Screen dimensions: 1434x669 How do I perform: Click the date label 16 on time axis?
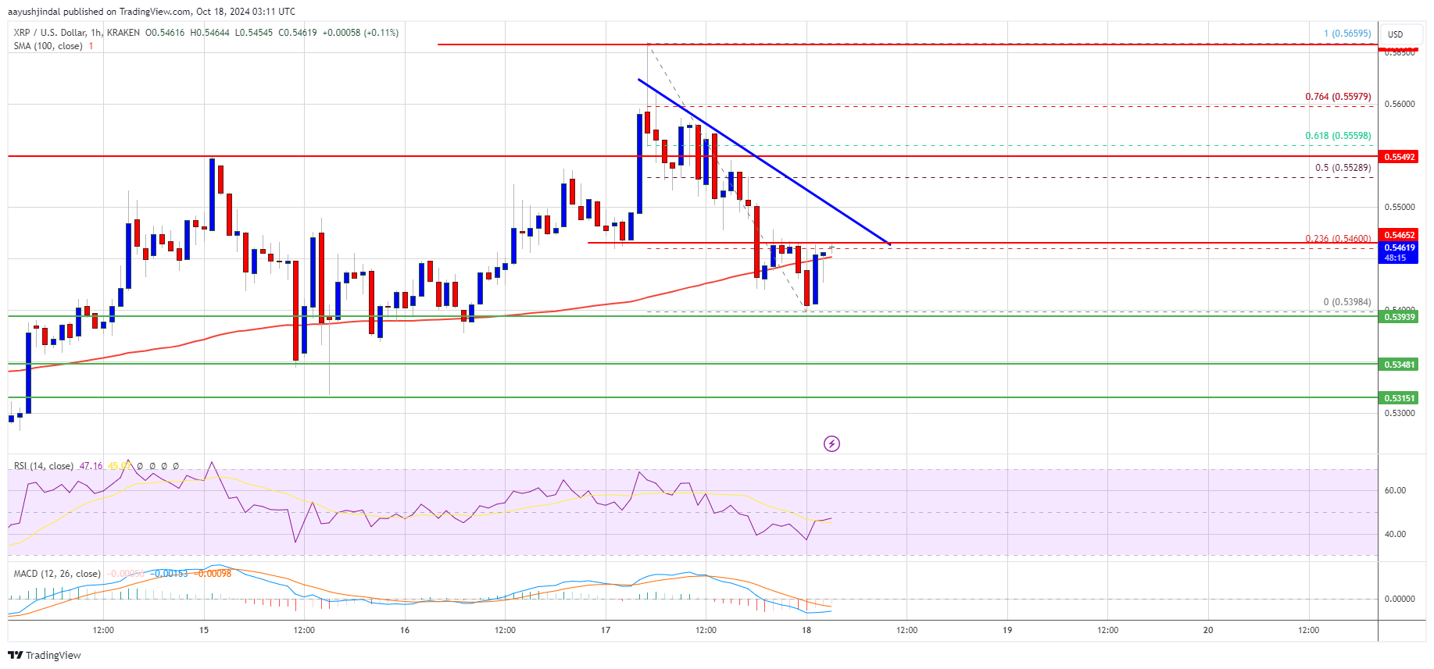405,630
